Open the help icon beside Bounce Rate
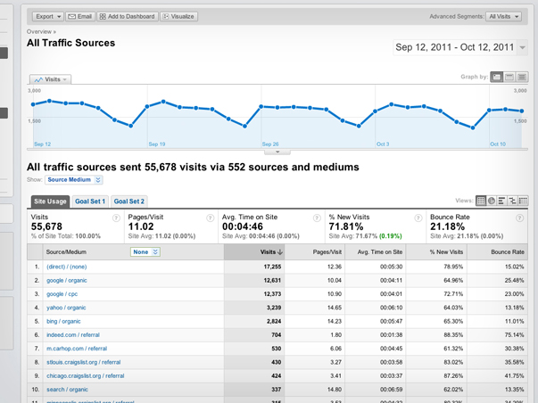This screenshot has width=538, height=403. pyautogui.click(x=519, y=218)
